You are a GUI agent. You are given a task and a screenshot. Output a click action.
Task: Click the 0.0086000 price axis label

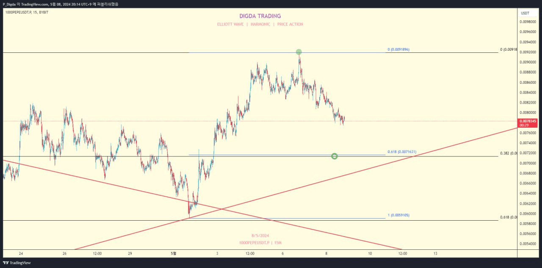(x=528, y=82)
